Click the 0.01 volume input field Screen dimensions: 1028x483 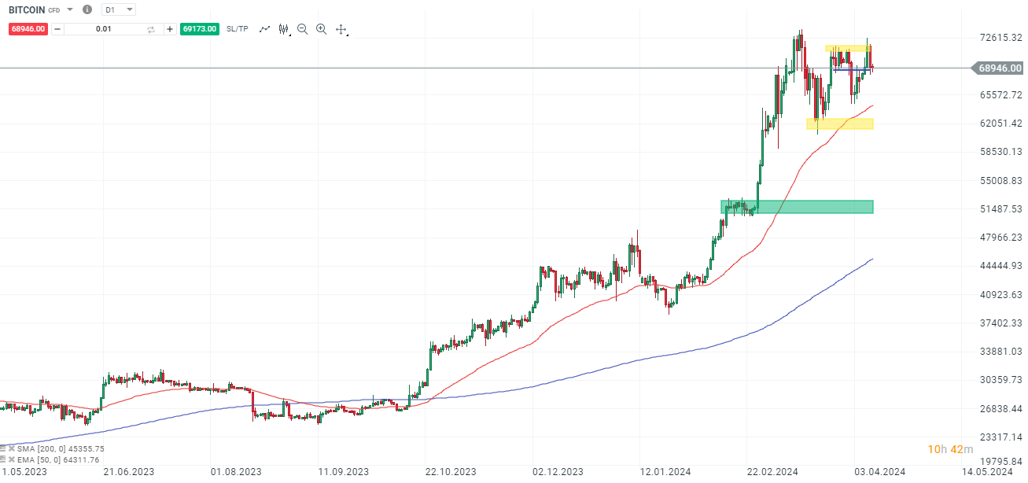pos(103,28)
